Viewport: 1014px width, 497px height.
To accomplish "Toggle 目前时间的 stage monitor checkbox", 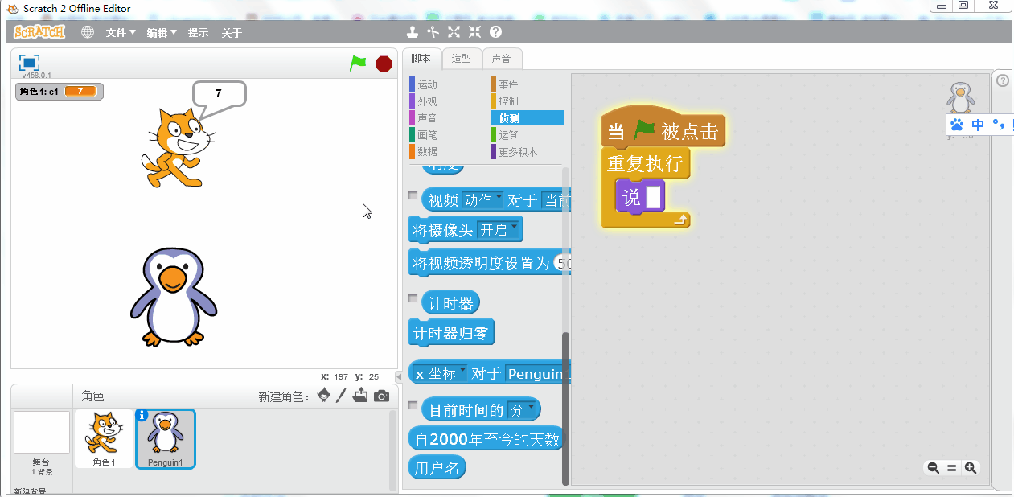I will click(x=413, y=405).
